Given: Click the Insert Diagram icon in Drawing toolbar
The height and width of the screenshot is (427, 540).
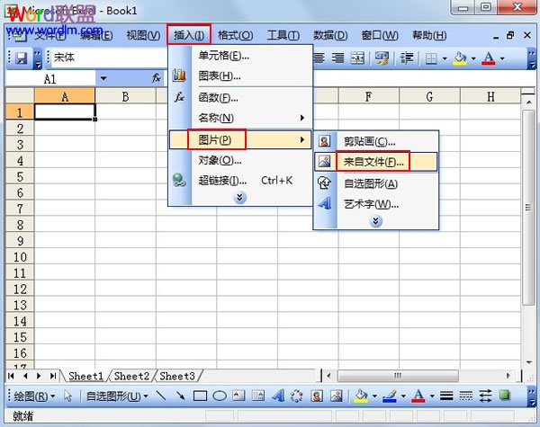Looking at the screenshot, I should coord(296,396).
